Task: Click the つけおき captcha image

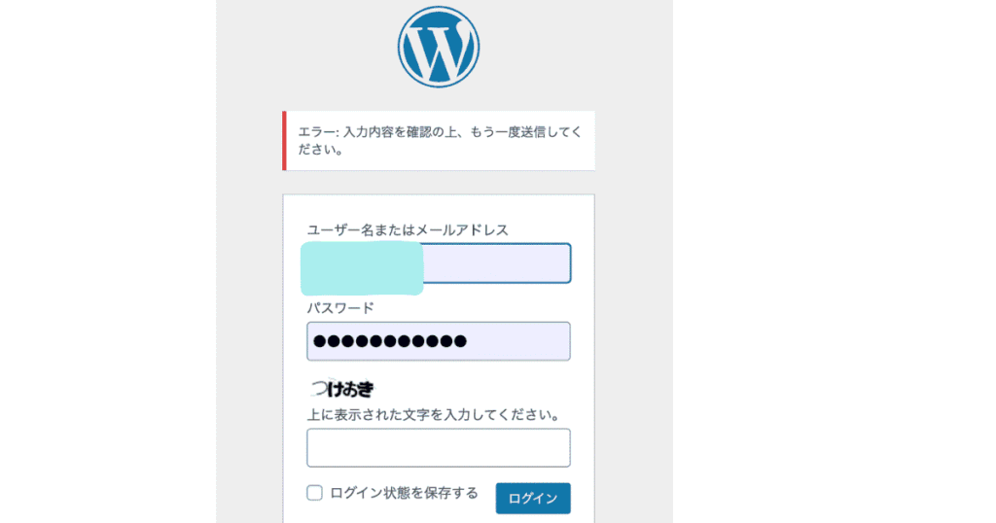Action: [341, 391]
